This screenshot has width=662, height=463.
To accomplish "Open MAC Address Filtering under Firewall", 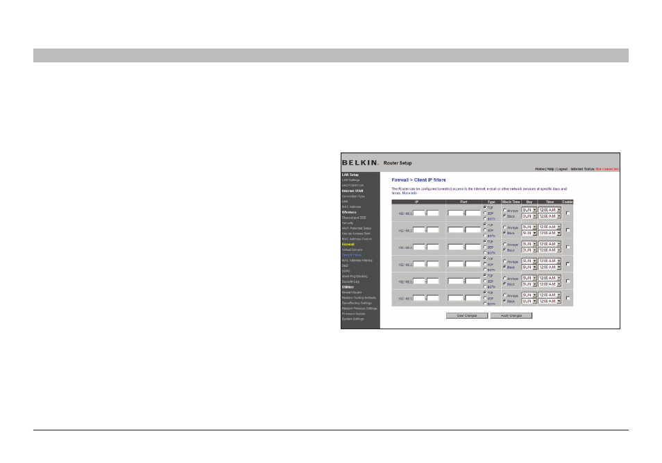I will click(357, 261).
